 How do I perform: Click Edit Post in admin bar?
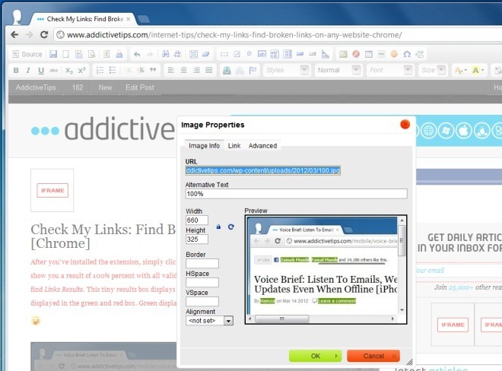pos(140,87)
